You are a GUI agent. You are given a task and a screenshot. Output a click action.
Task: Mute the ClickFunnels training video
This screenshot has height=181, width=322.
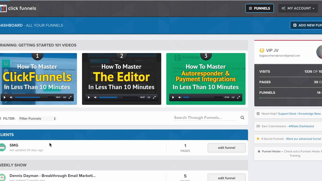pyautogui.click(x=11, y=97)
